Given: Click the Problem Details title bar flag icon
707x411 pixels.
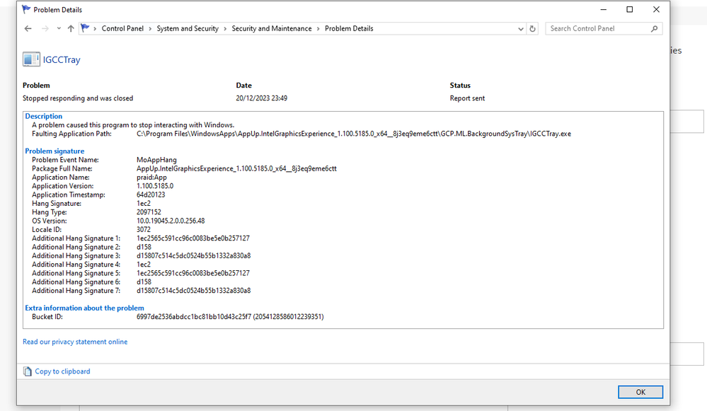Looking at the screenshot, I should (x=26, y=9).
